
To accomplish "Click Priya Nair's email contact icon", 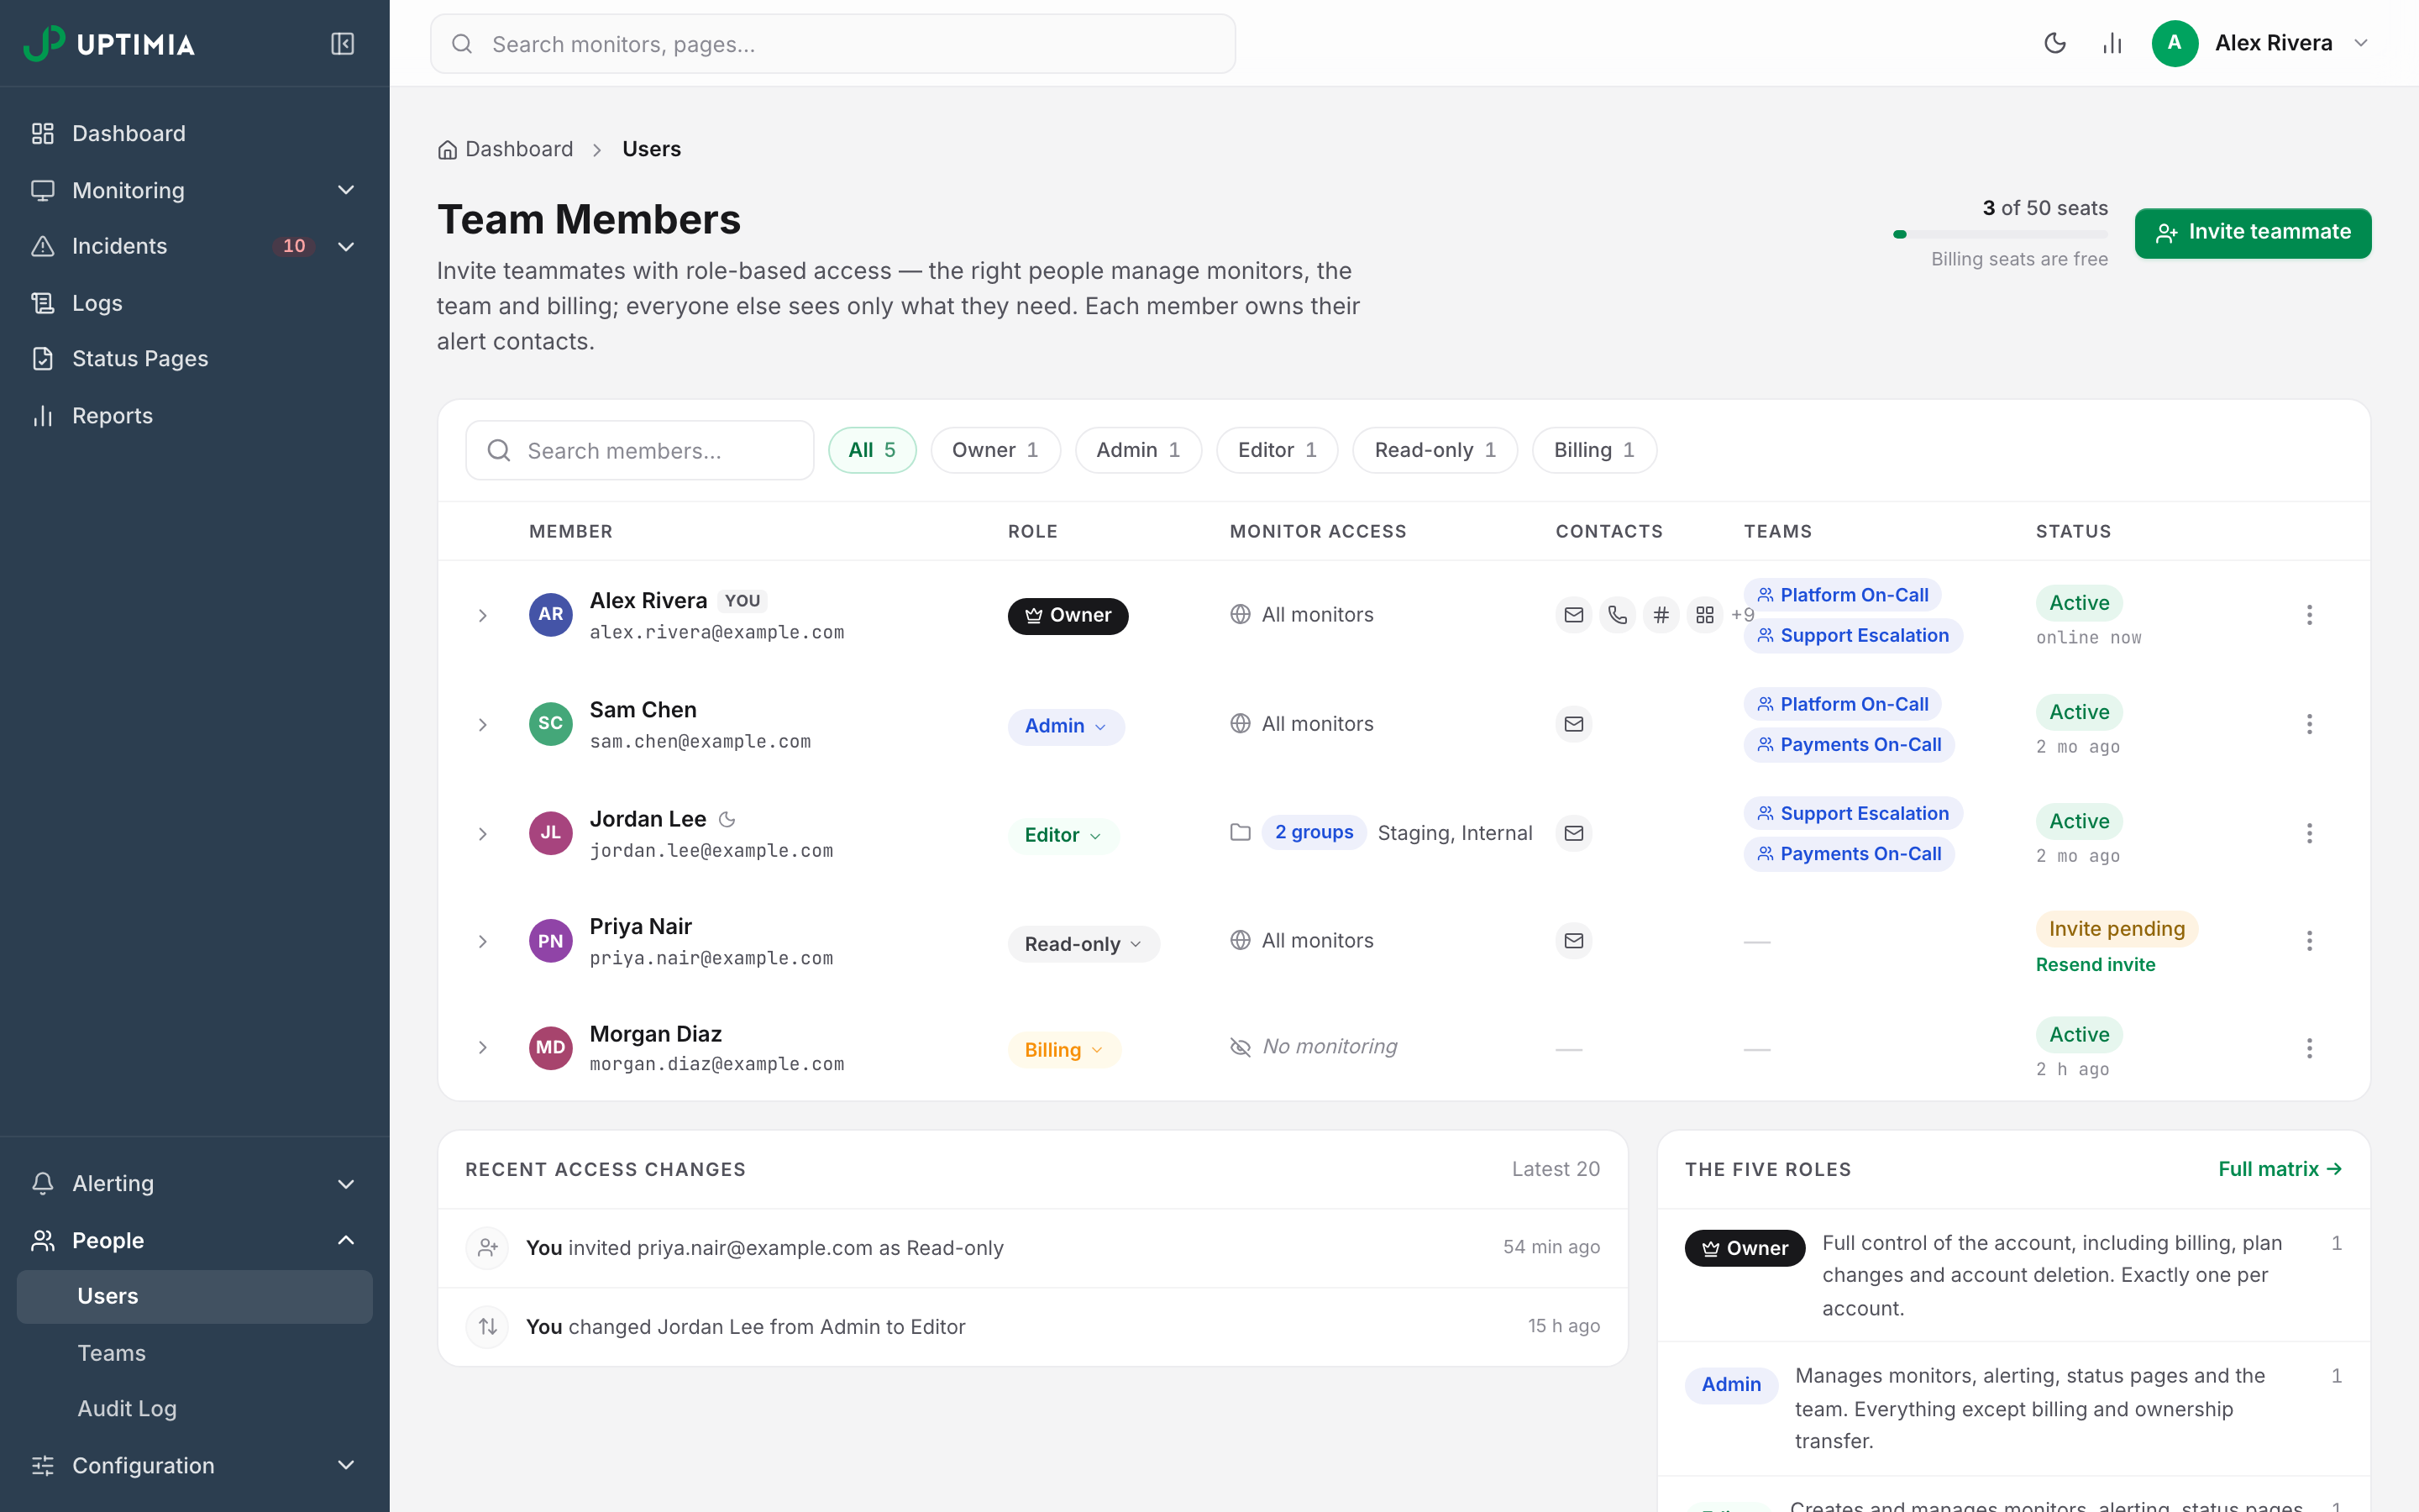I will click(x=1573, y=941).
